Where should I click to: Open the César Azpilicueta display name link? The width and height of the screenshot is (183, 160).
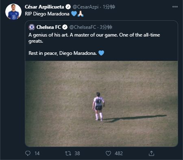pyautogui.click(x=44, y=7)
